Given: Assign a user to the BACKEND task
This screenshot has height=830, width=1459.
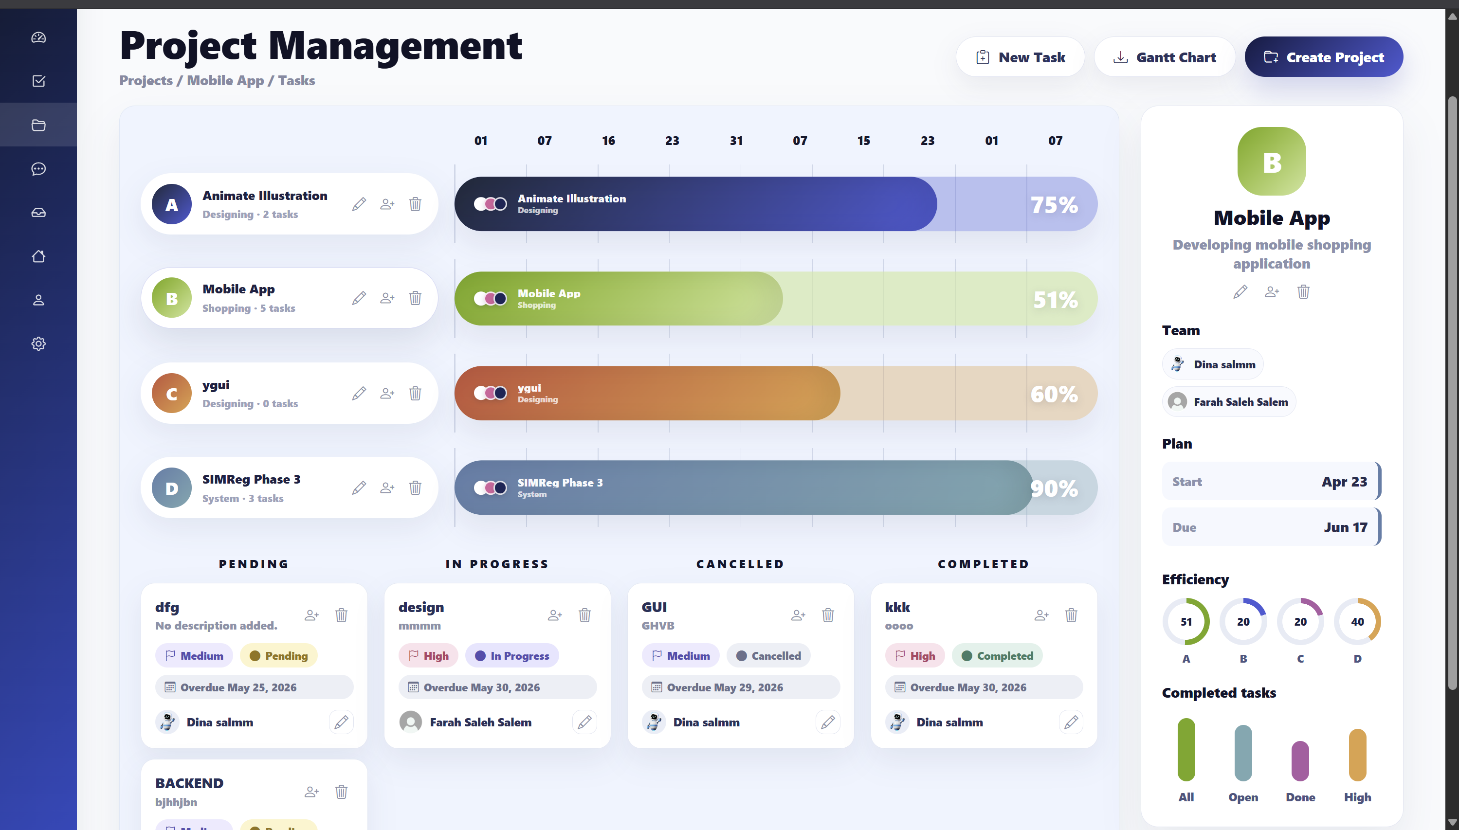Looking at the screenshot, I should click(311, 792).
